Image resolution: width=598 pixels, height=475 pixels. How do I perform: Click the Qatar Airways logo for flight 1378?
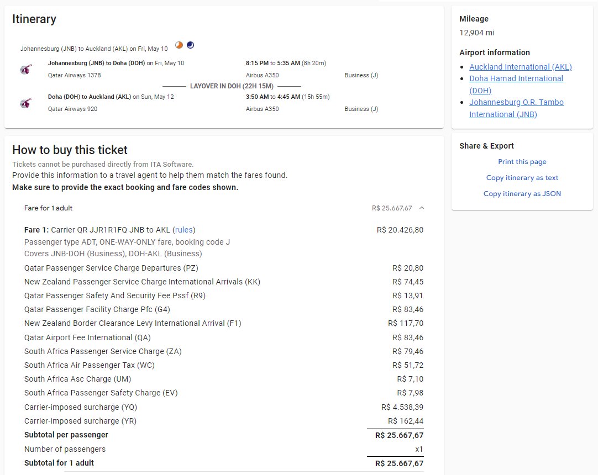pyautogui.click(x=26, y=70)
